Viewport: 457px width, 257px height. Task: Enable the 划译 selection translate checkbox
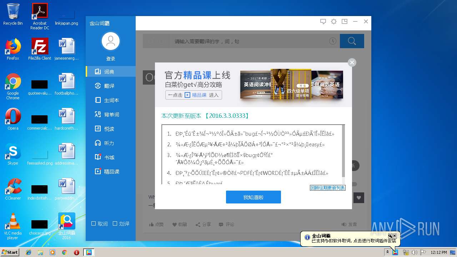[115, 223]
